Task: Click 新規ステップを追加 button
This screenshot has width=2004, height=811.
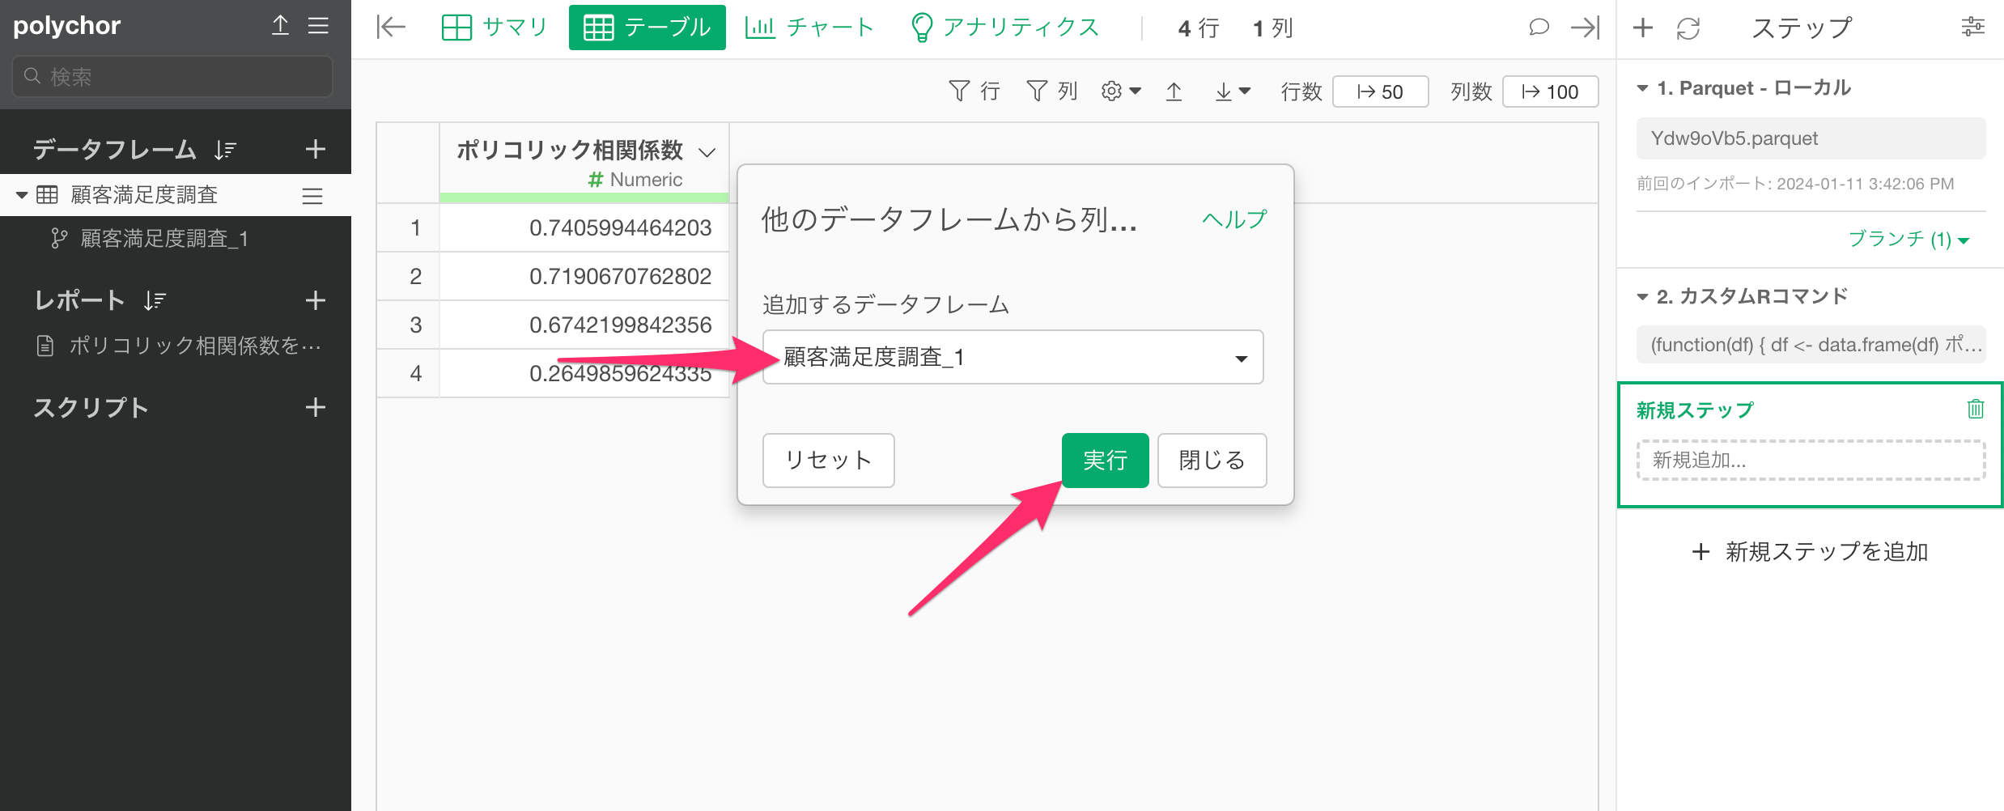Action: [1811, 552]
